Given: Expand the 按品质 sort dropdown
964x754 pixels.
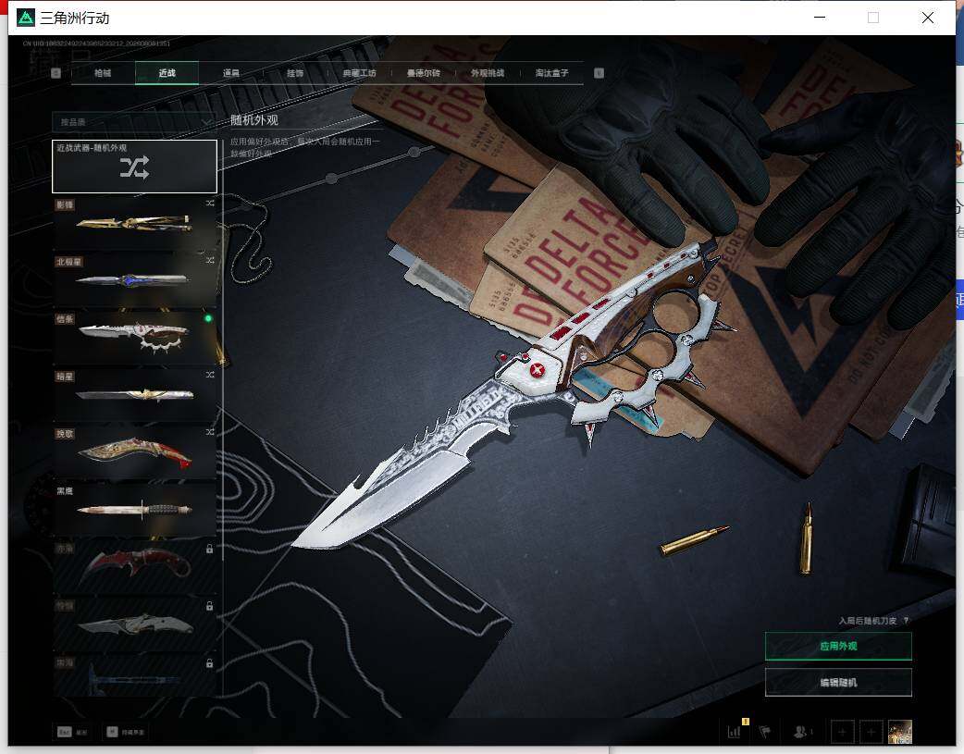Looking at the screenshot, I should pos(134,122).
